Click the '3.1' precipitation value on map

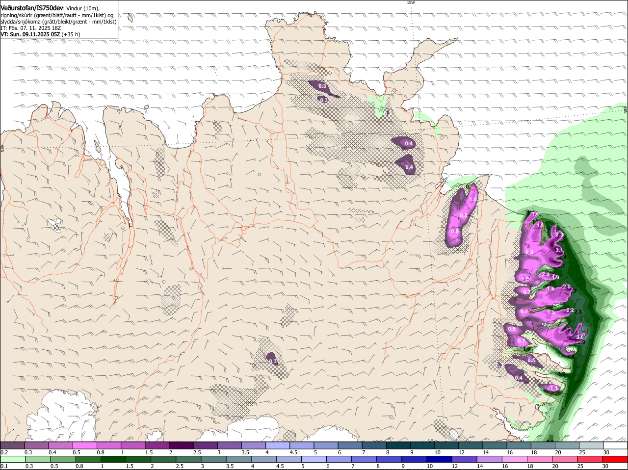coord(559,250)
